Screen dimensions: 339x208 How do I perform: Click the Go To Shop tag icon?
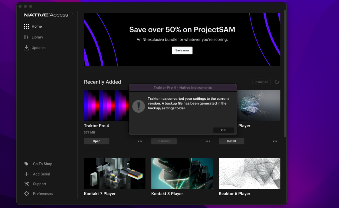tap(26, 164)
